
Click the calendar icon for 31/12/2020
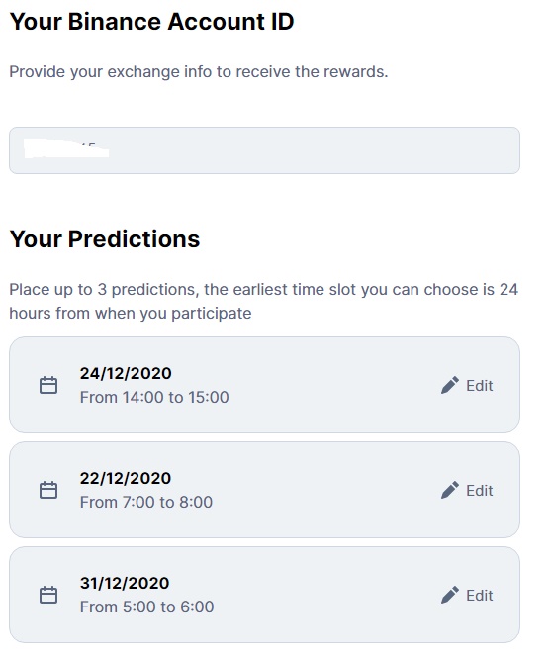click(48, 595)
